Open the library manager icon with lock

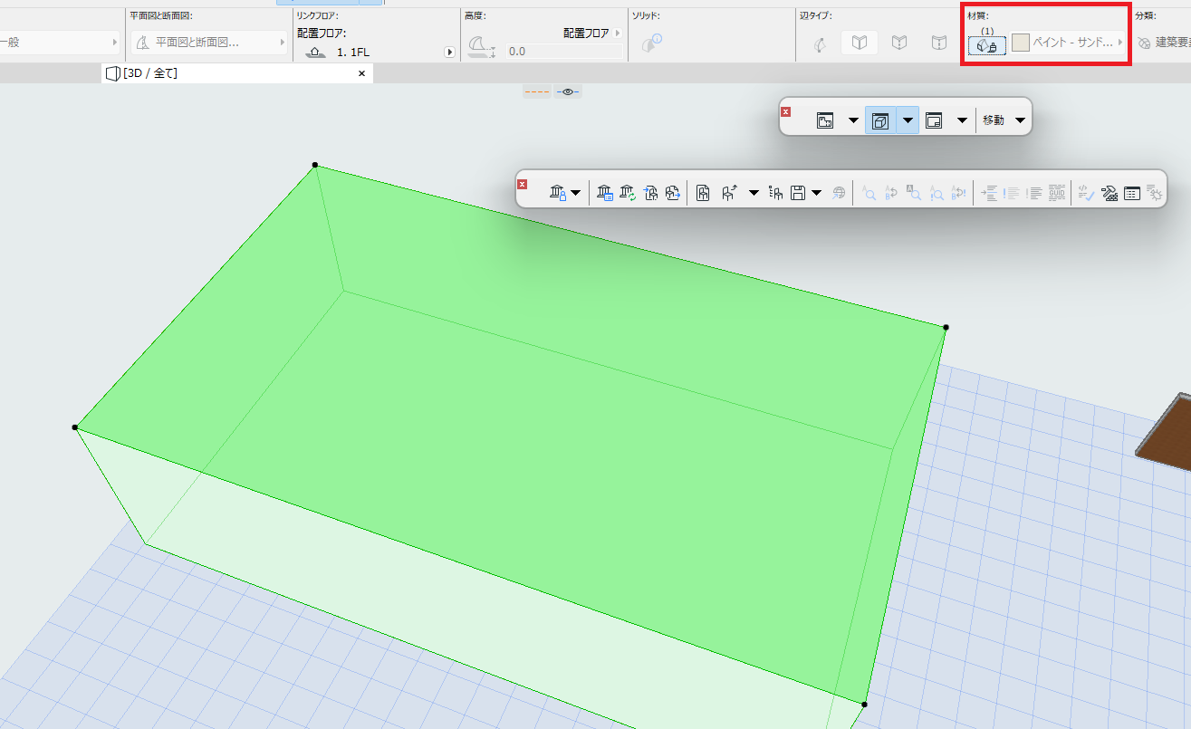pyautogui.click(x=559, y=192)
